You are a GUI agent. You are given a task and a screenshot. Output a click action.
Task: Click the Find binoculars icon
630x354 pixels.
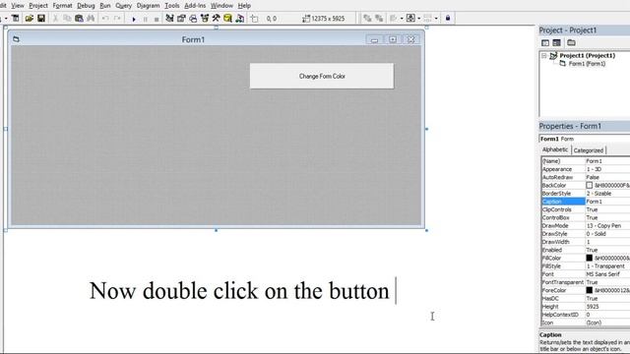point(91,19)
